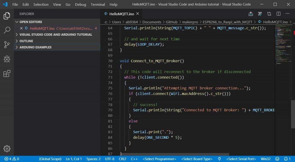Open the File menu
Viewport: 295px width, 162px height.
tap(15, 4)
